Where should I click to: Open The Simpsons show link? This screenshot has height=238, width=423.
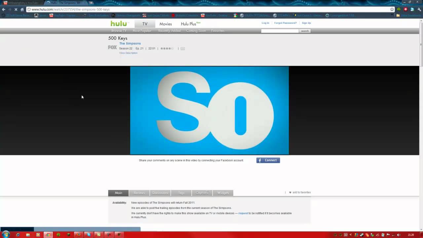click(x=130, y=43)
